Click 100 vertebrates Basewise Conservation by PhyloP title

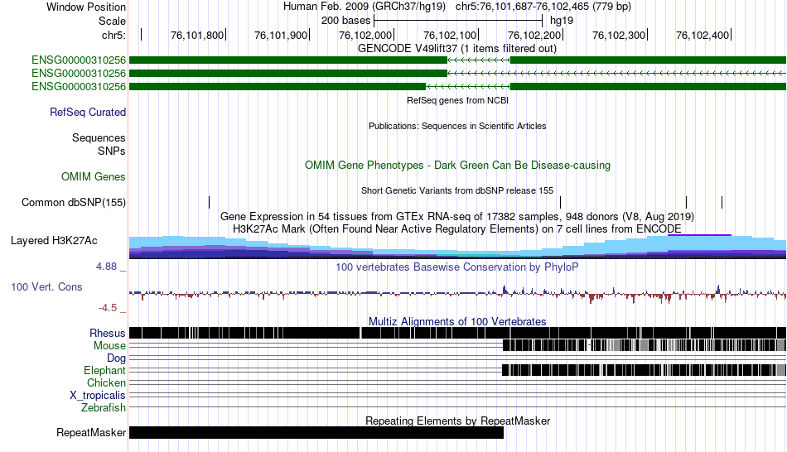[457, 267]
